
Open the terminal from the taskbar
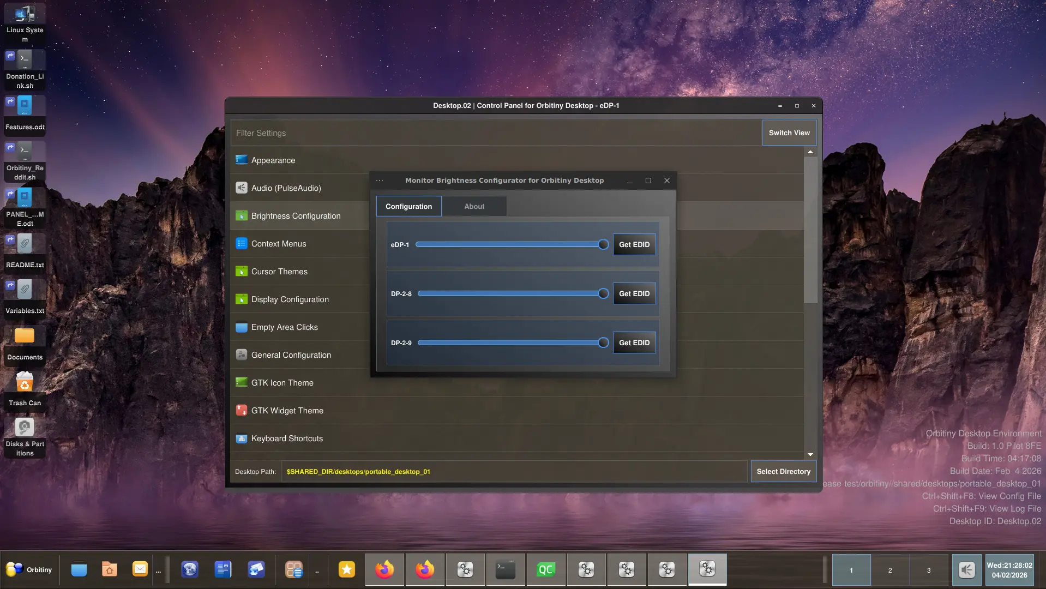[505, 570]
